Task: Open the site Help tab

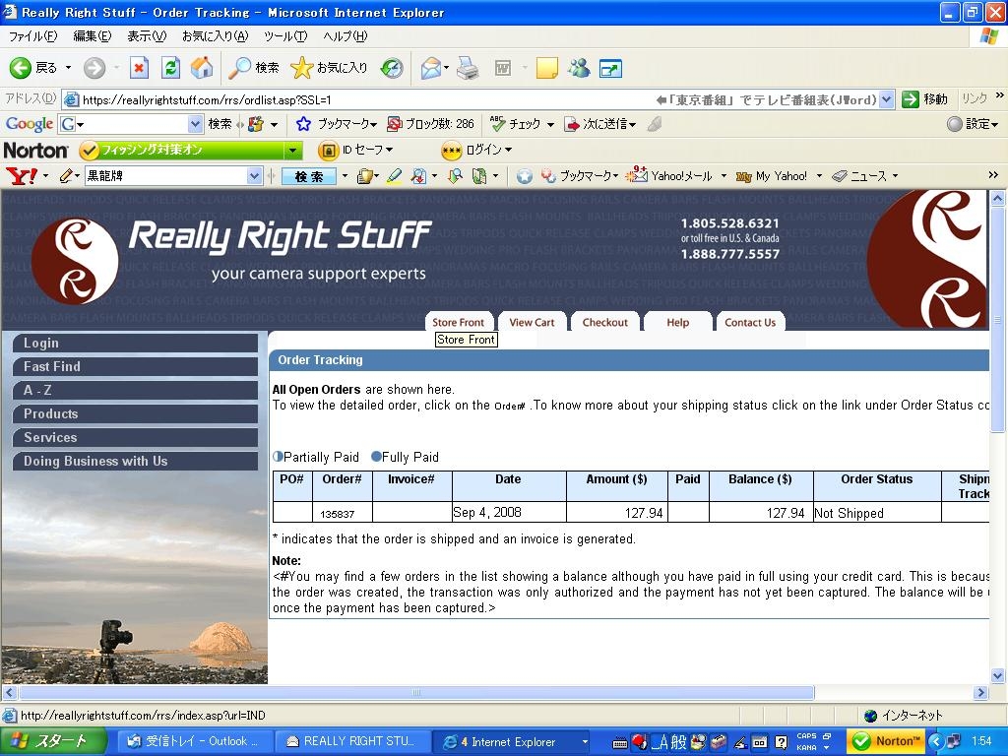Action: (677, 322)
